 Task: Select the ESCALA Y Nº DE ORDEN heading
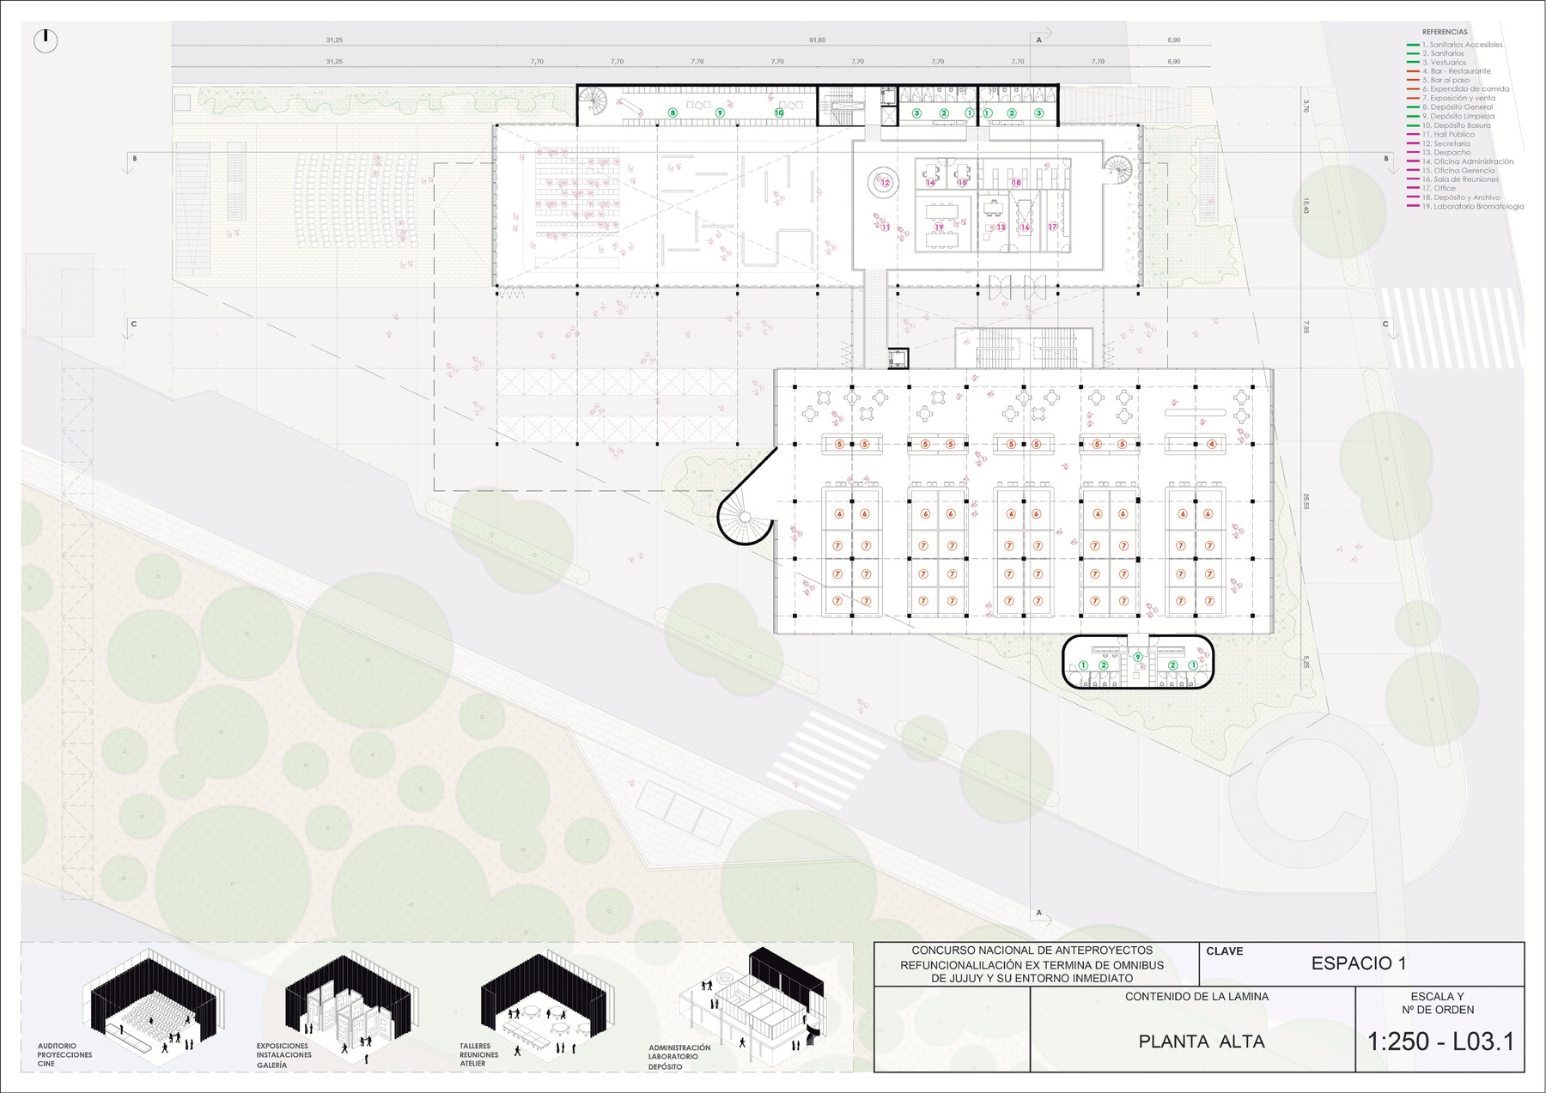1439,1003
